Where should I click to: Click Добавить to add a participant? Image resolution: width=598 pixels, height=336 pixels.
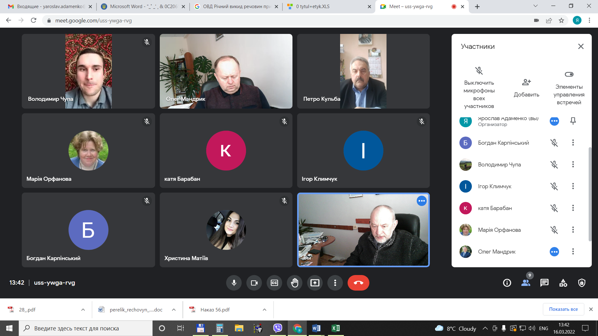(526, 87)
